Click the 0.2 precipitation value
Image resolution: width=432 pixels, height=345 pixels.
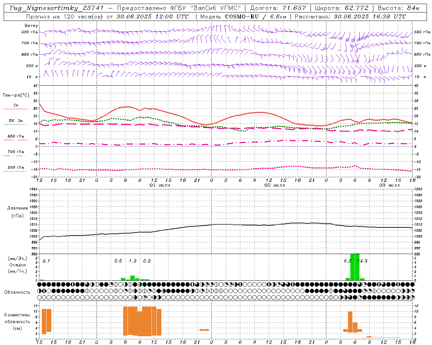click(x=147, y=261)
